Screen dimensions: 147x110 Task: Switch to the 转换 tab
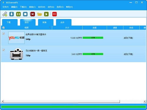(x=46, y=22)
